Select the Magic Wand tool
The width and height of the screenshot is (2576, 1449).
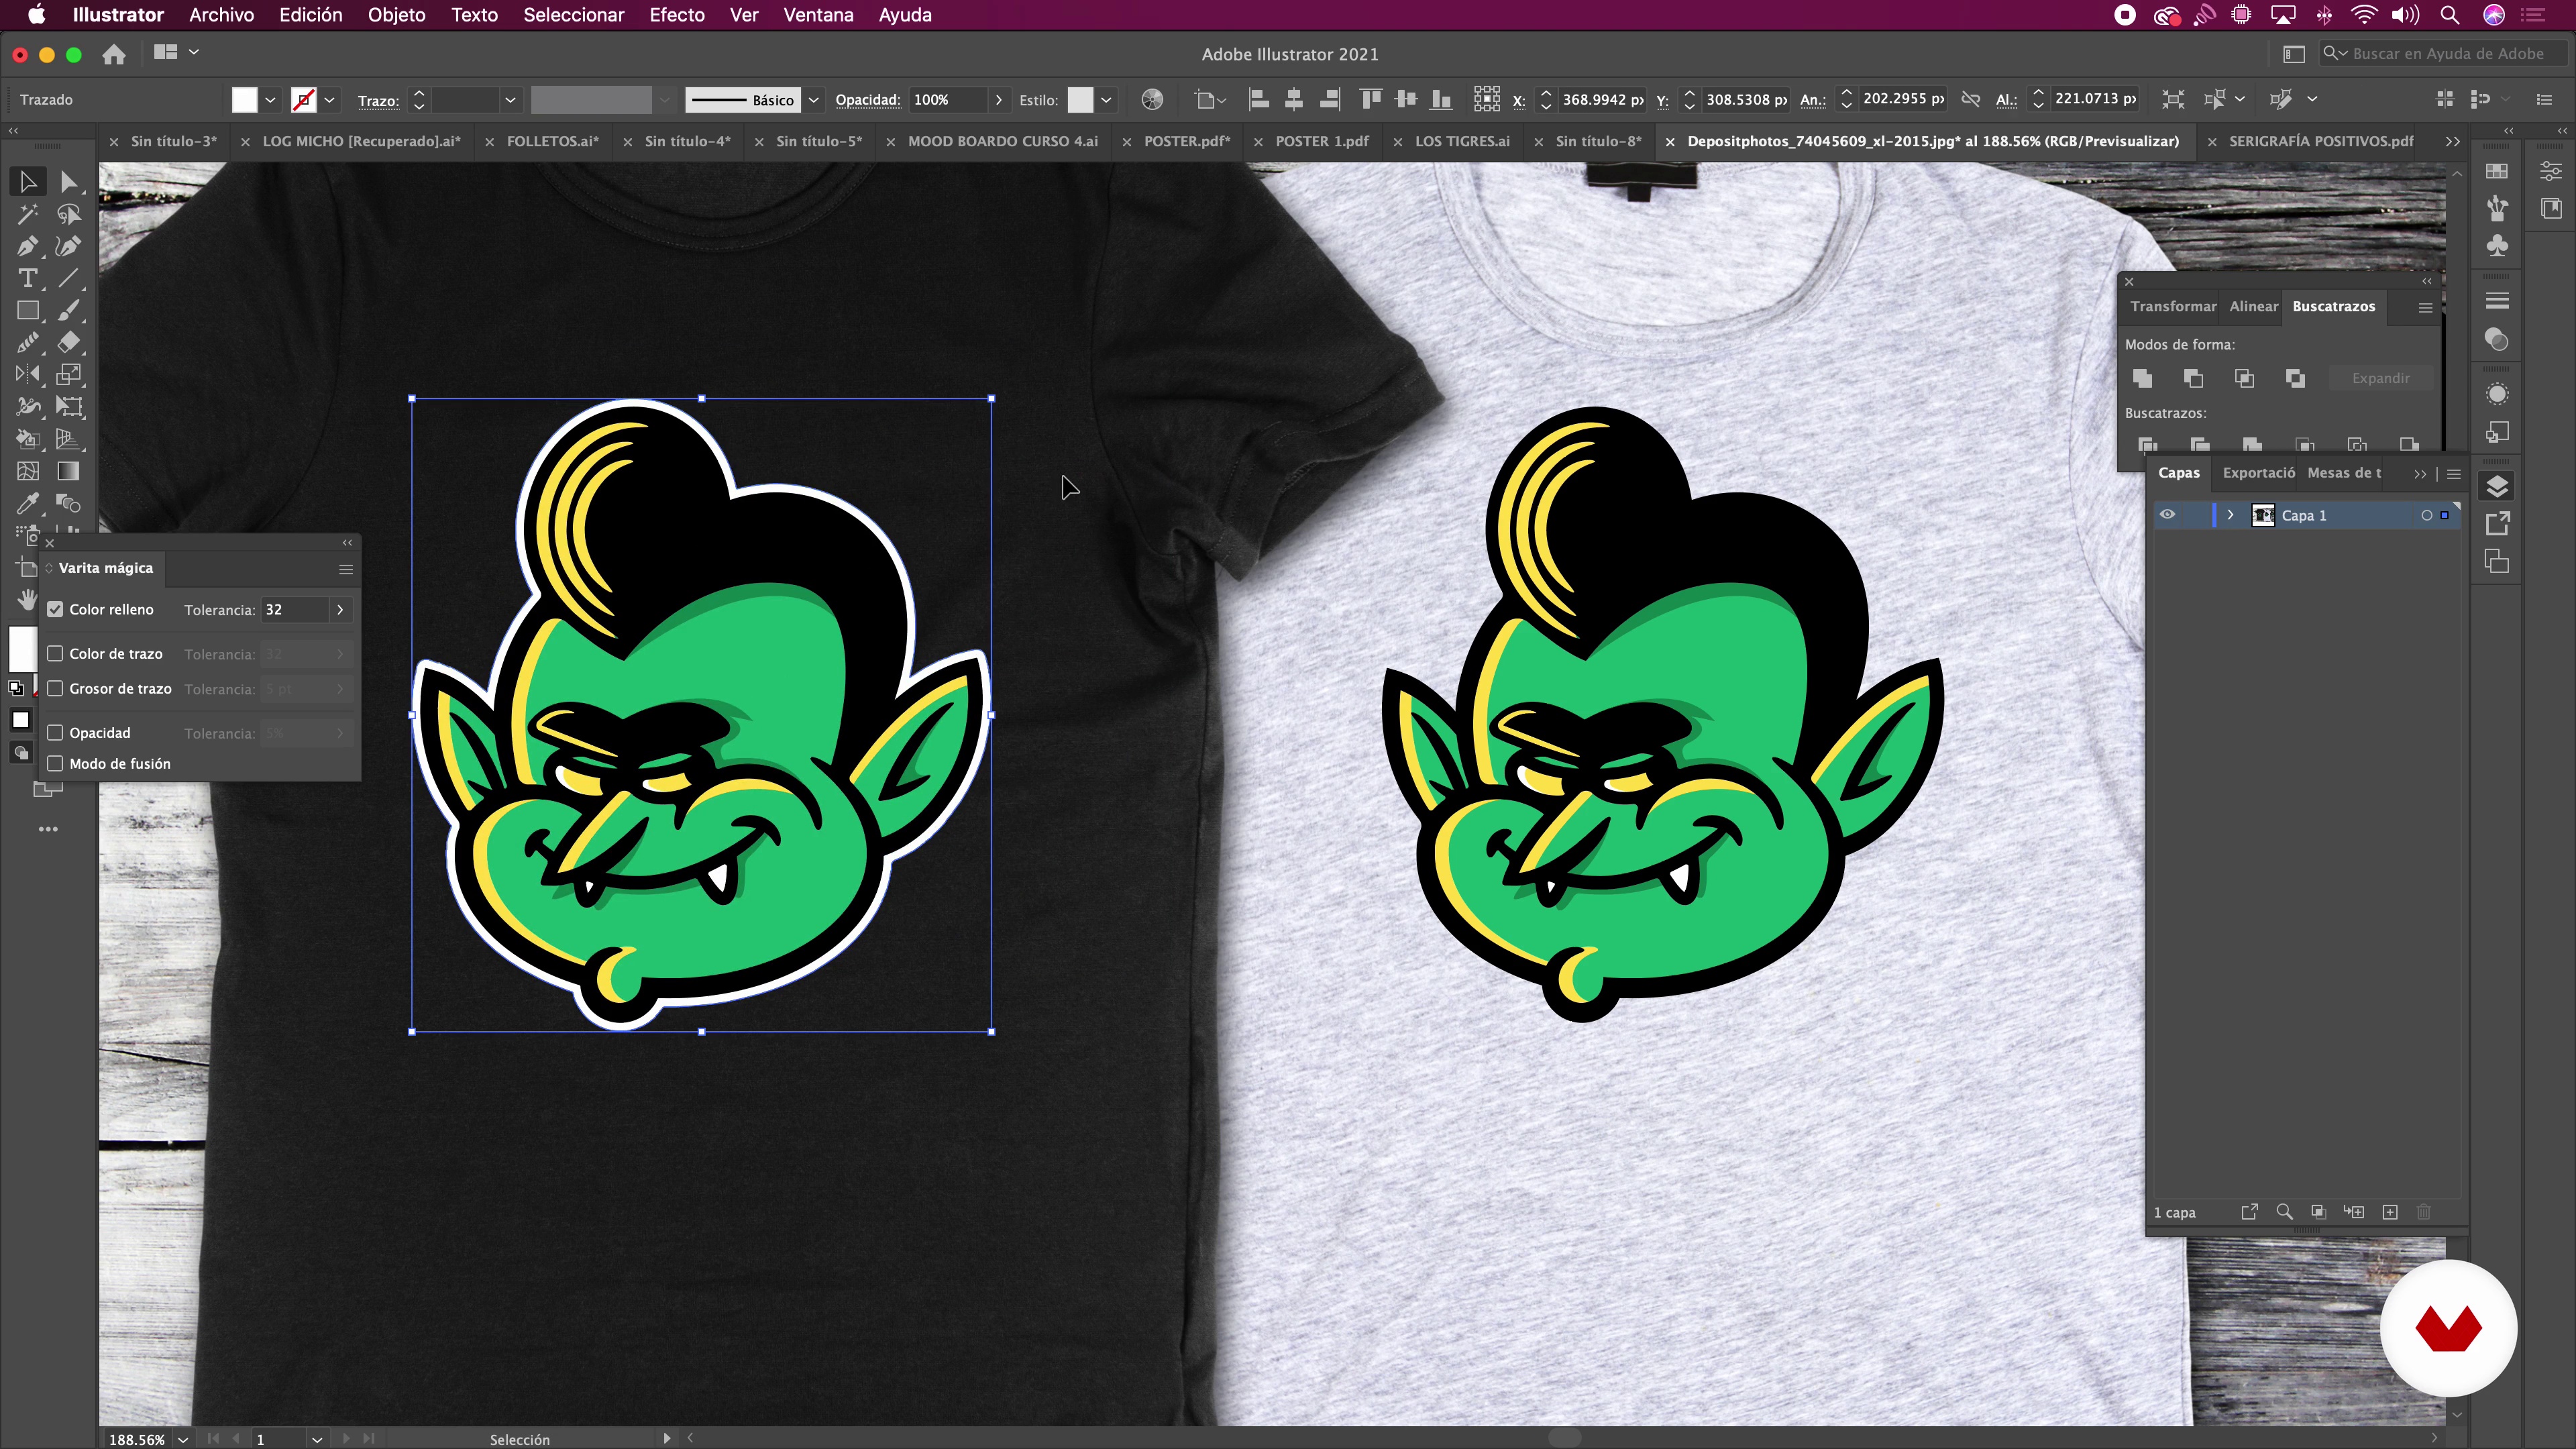pyautogui.click(x=27, y=214)
